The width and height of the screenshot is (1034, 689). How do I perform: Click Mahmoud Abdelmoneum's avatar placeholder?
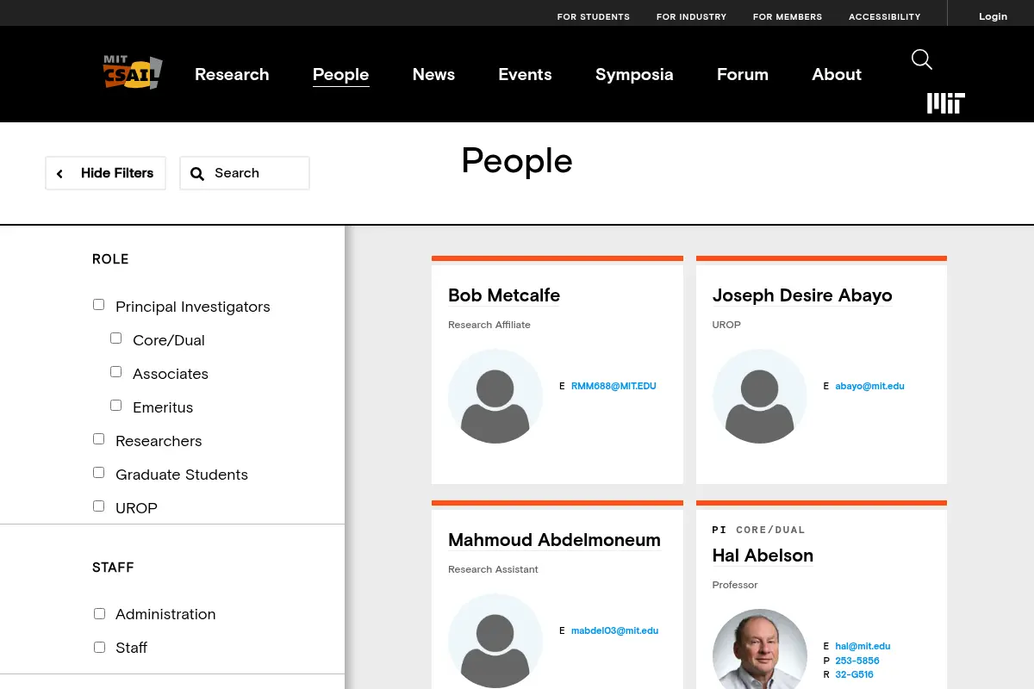tap(495, 641)
